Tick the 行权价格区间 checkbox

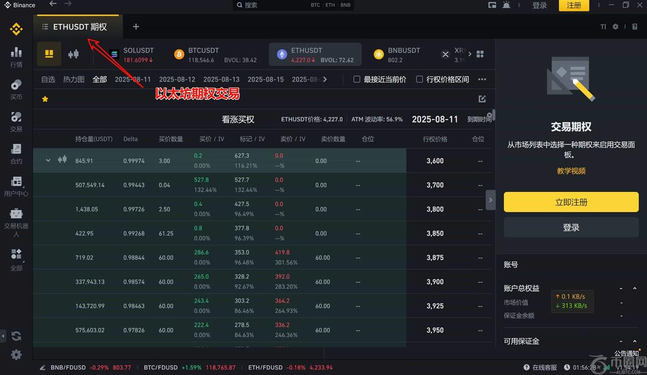(419, 79)
